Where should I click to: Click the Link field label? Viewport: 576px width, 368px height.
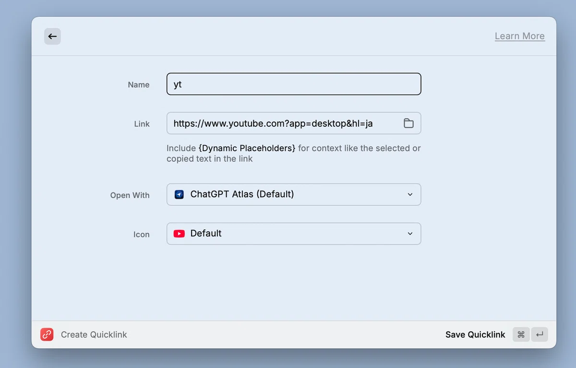point(142,124)
